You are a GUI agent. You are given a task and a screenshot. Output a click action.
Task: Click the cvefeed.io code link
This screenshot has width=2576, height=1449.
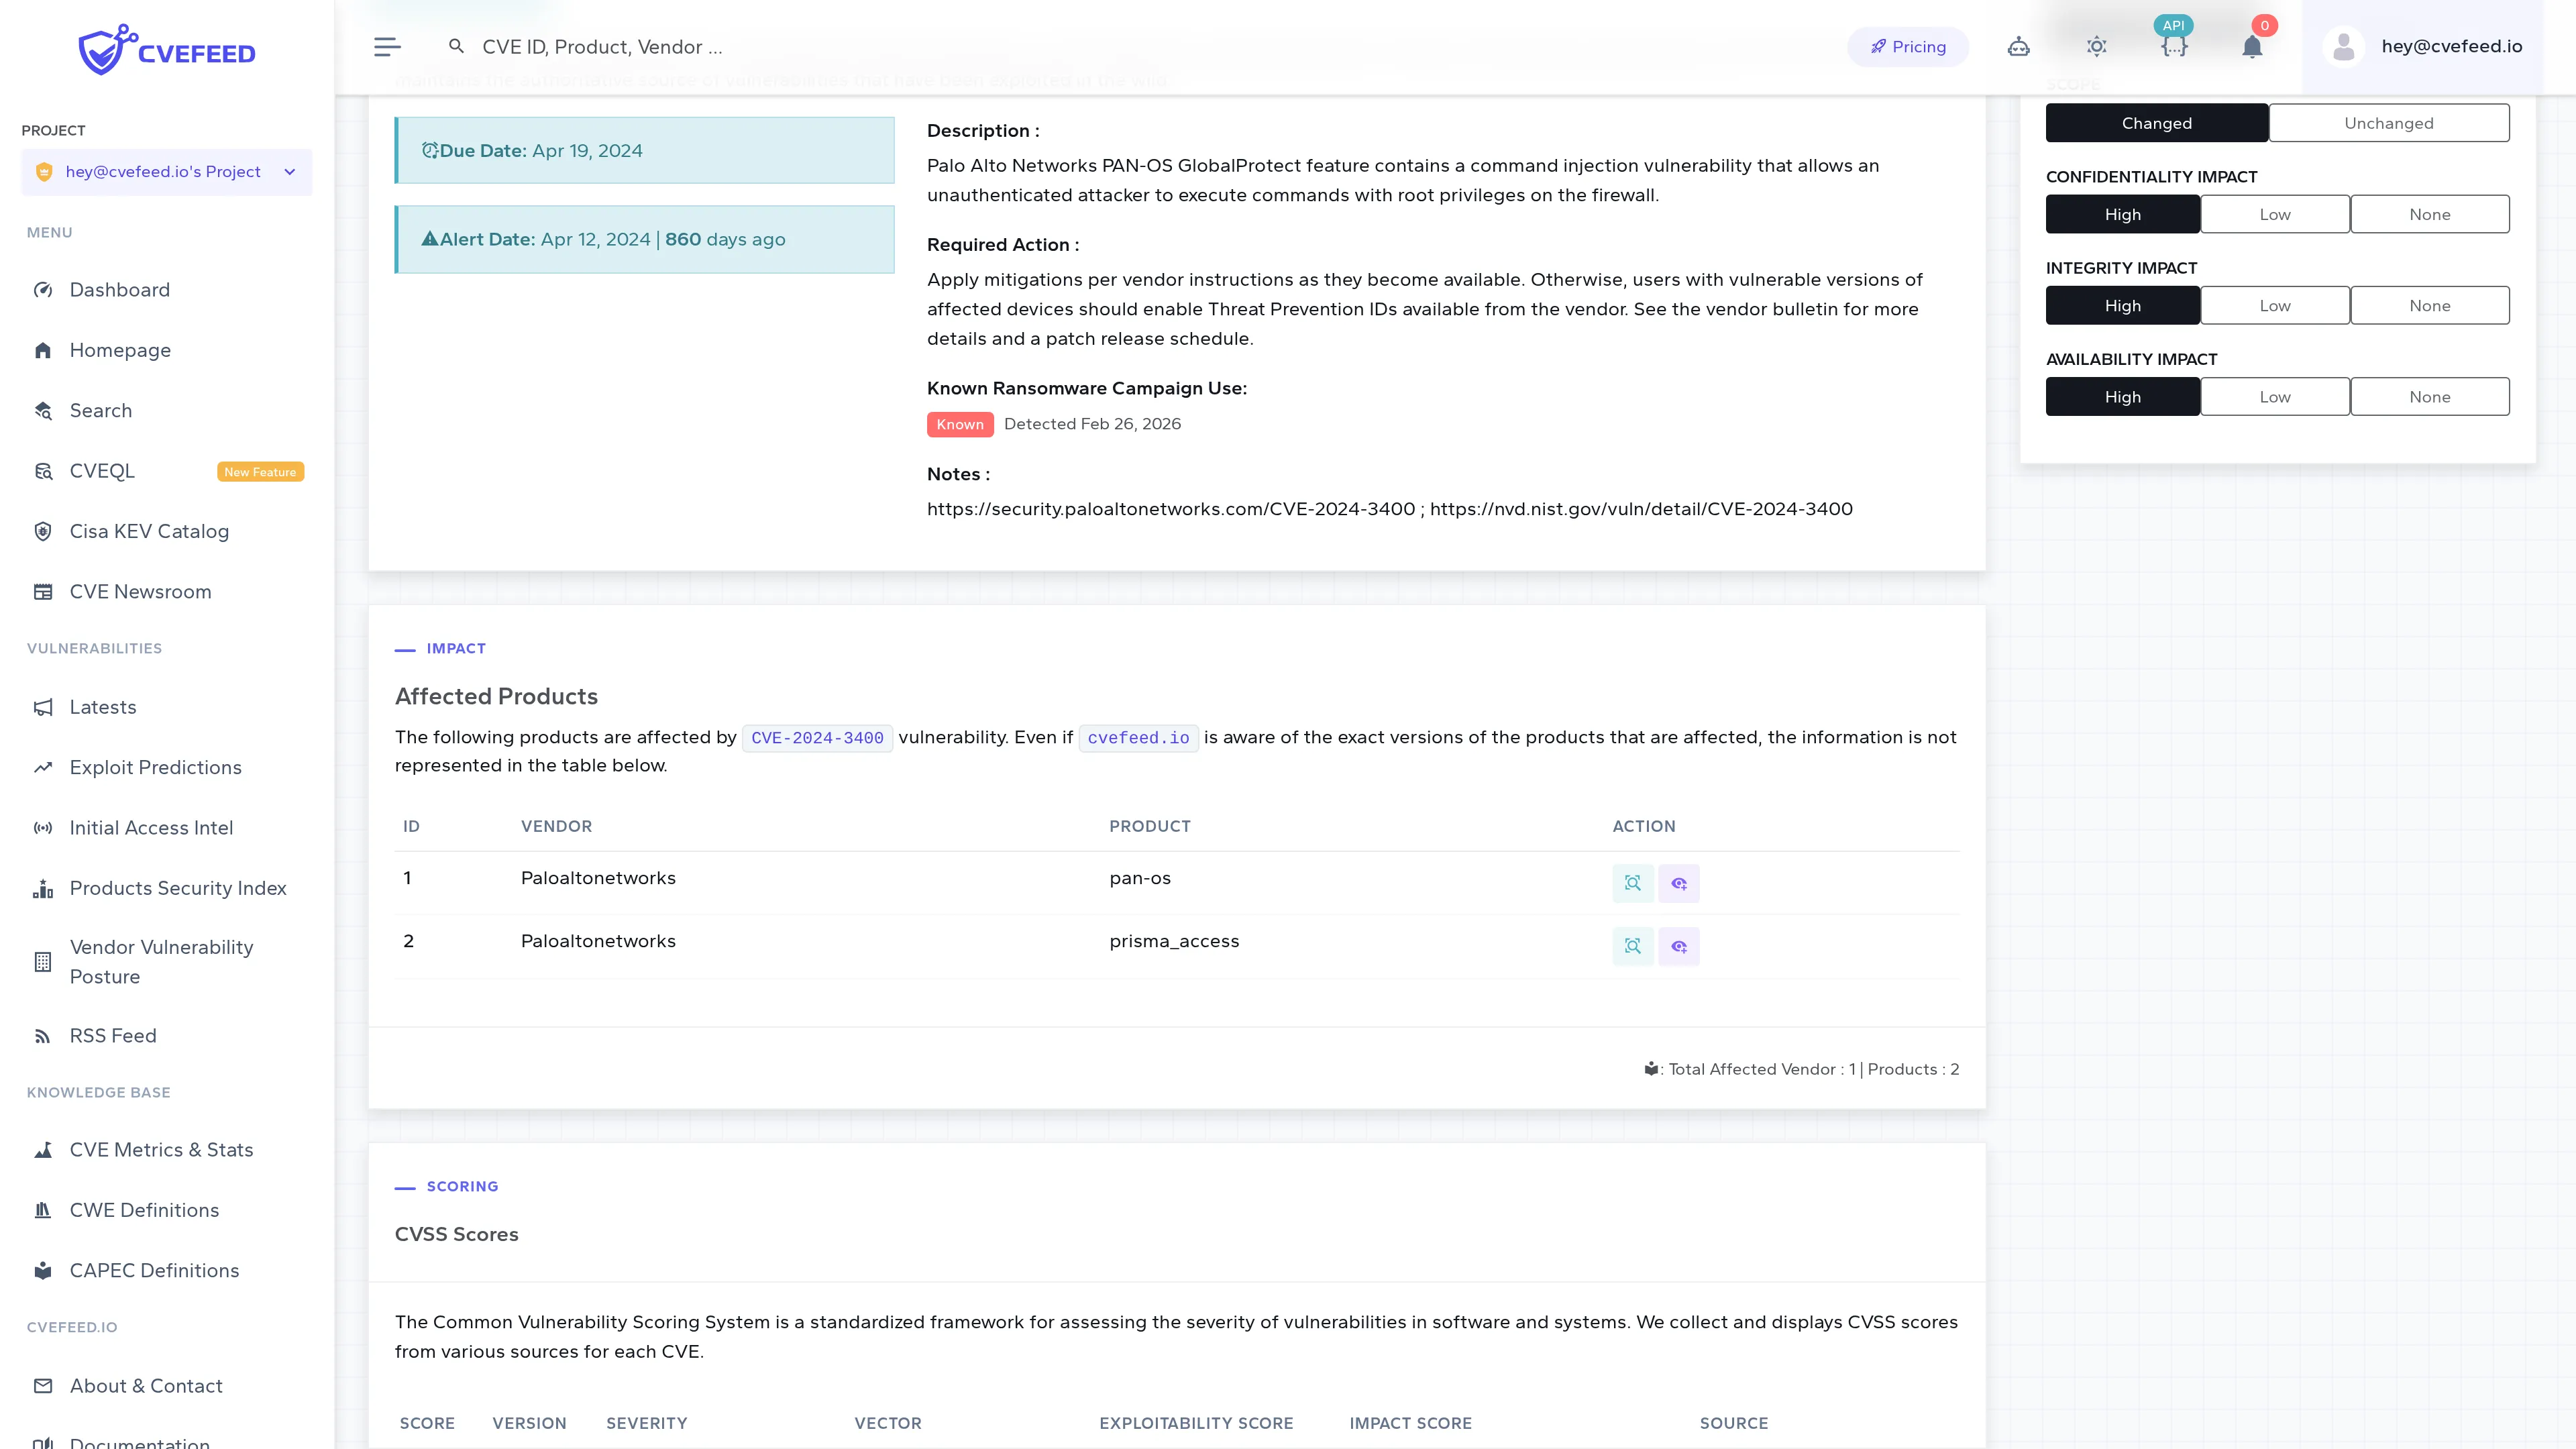(1138, 738)
